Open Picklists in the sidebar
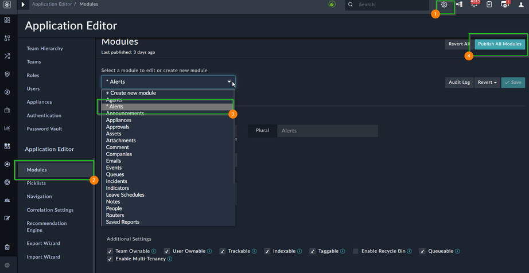The image size is (529, 273). click(x=36, y=183)
